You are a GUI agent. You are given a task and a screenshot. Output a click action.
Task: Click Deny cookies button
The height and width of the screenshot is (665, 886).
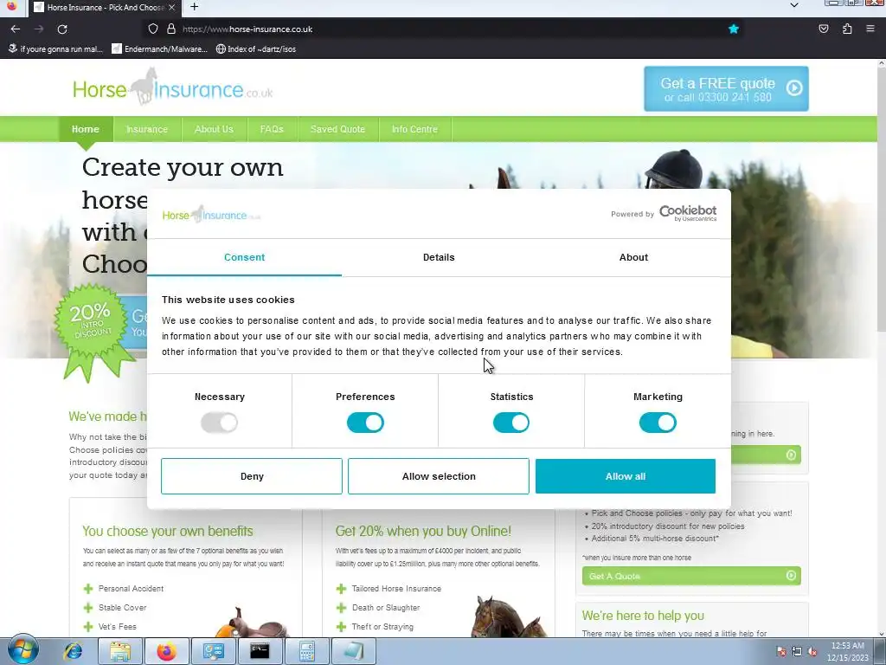[x=252, y=476]
